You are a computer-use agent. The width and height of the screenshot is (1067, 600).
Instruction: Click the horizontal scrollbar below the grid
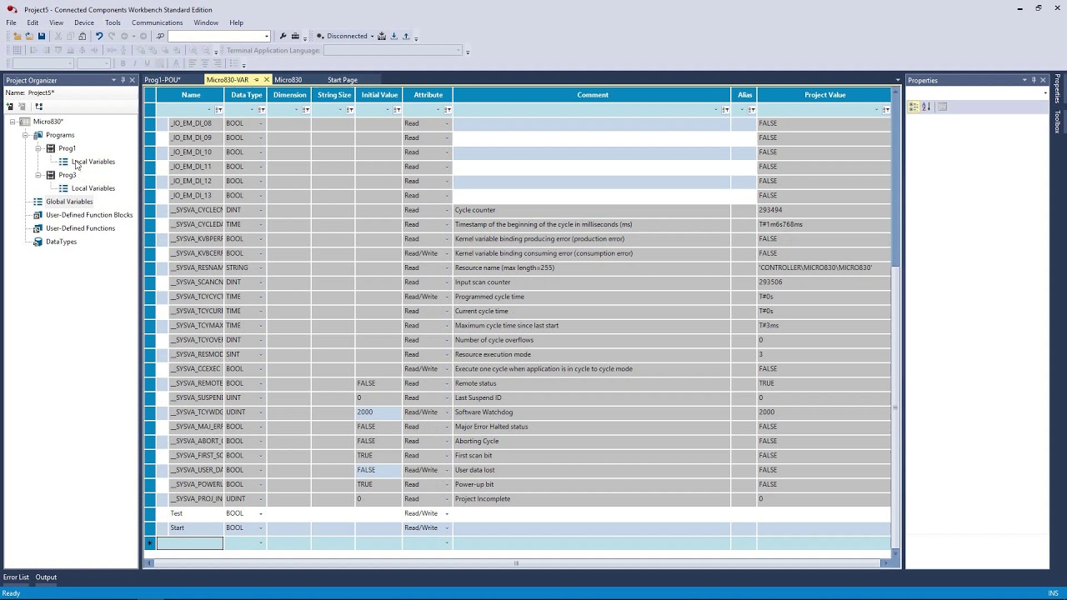516,563
